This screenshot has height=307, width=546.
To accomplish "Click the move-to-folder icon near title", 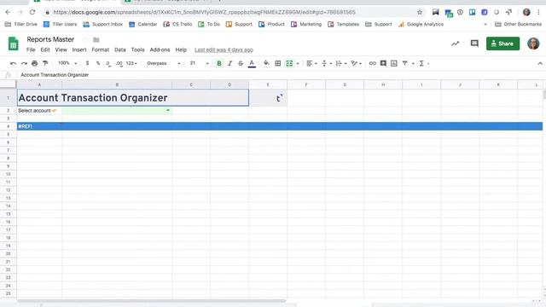I will point(96,40).
